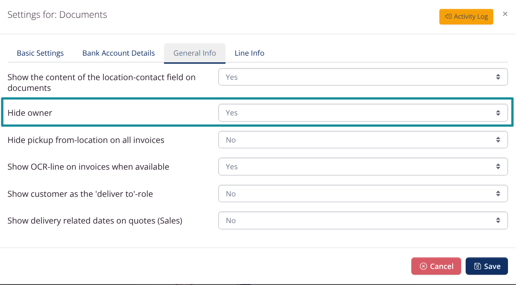Screen dimensions: 516x285
Task: Click the 'Show delivery related dates' label
Action: tap(95, 221)
